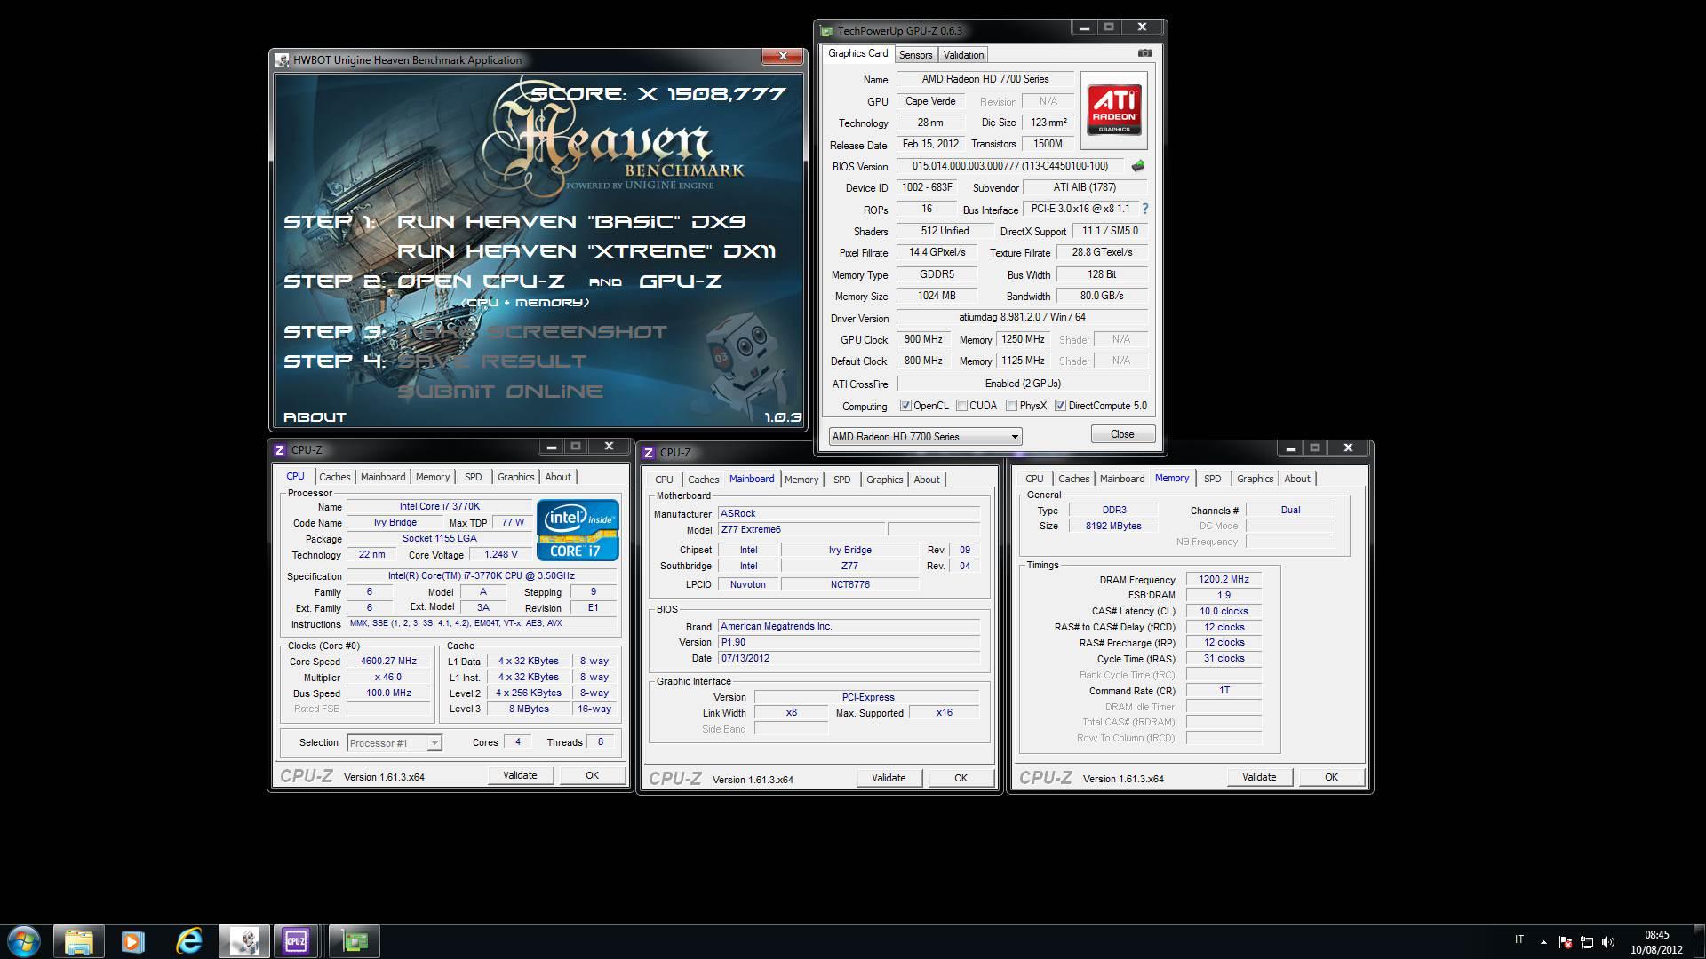Click the HWBOT Heaven title bar icon
Viewport: 1706px width, 959px height.
point(283,60)
